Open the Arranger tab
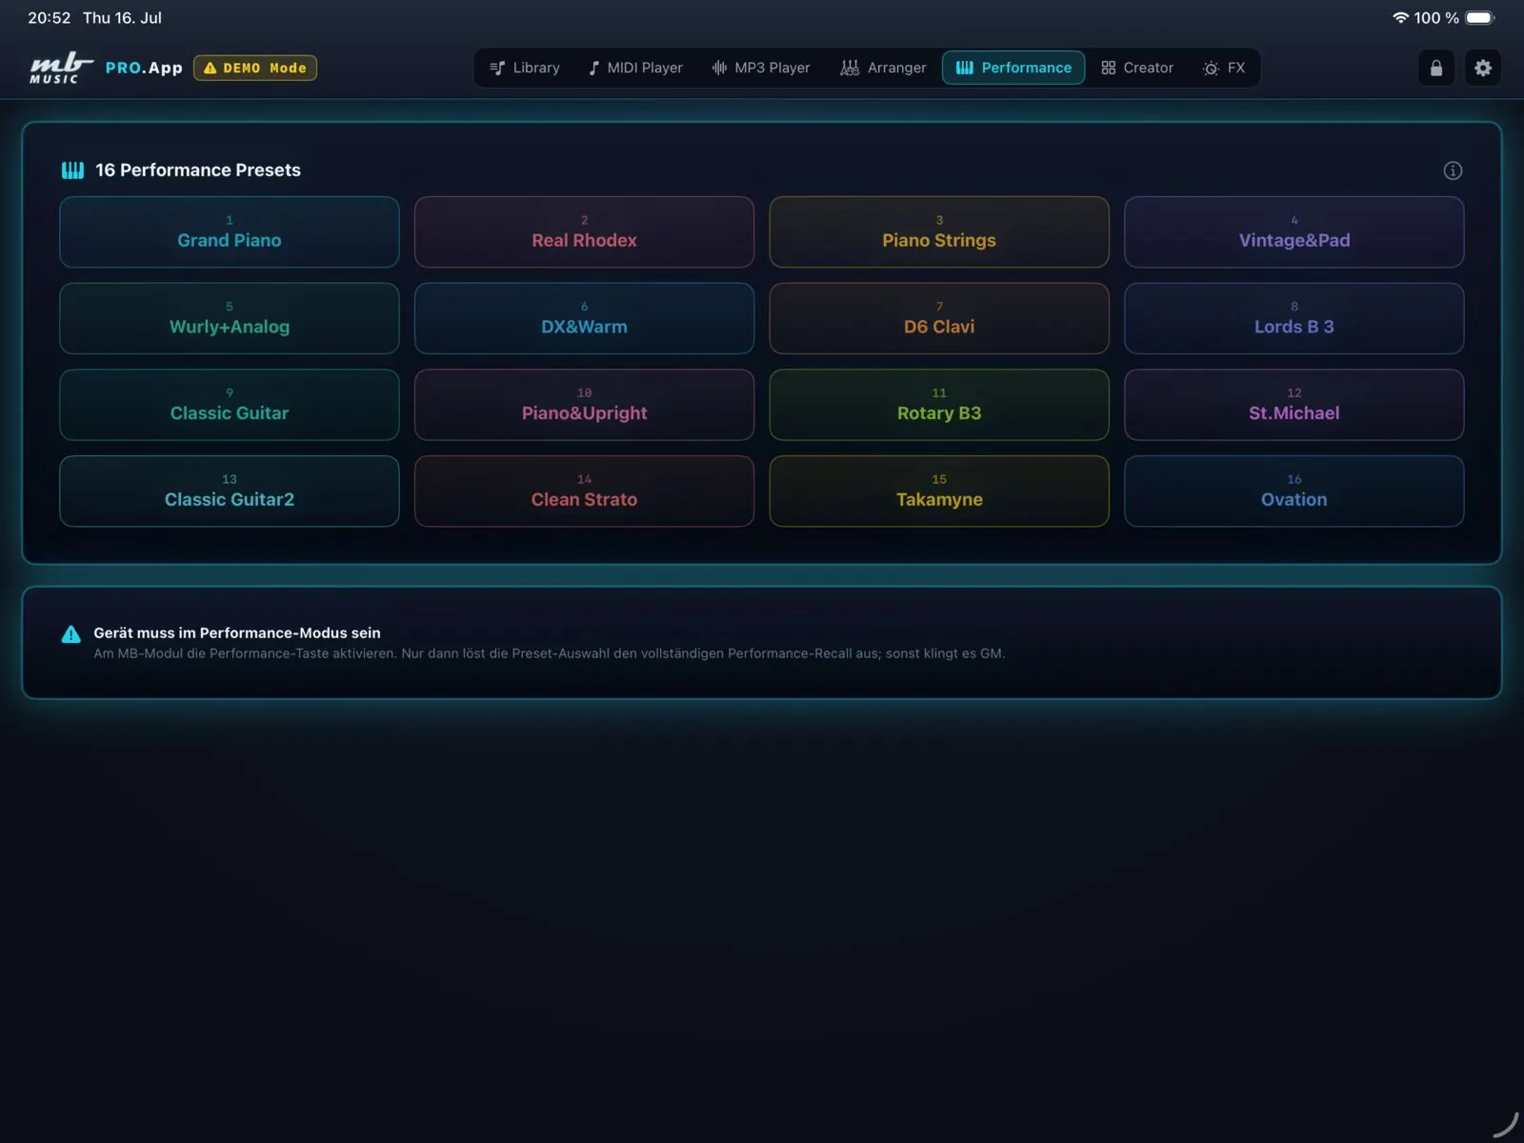Image resolution: width=1524 pixels, height=1143 pixels. point(883,68)
